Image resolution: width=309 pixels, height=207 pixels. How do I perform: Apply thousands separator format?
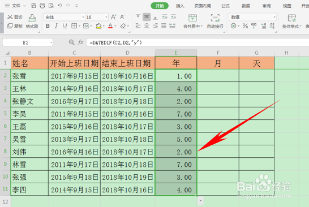[254, 26]
